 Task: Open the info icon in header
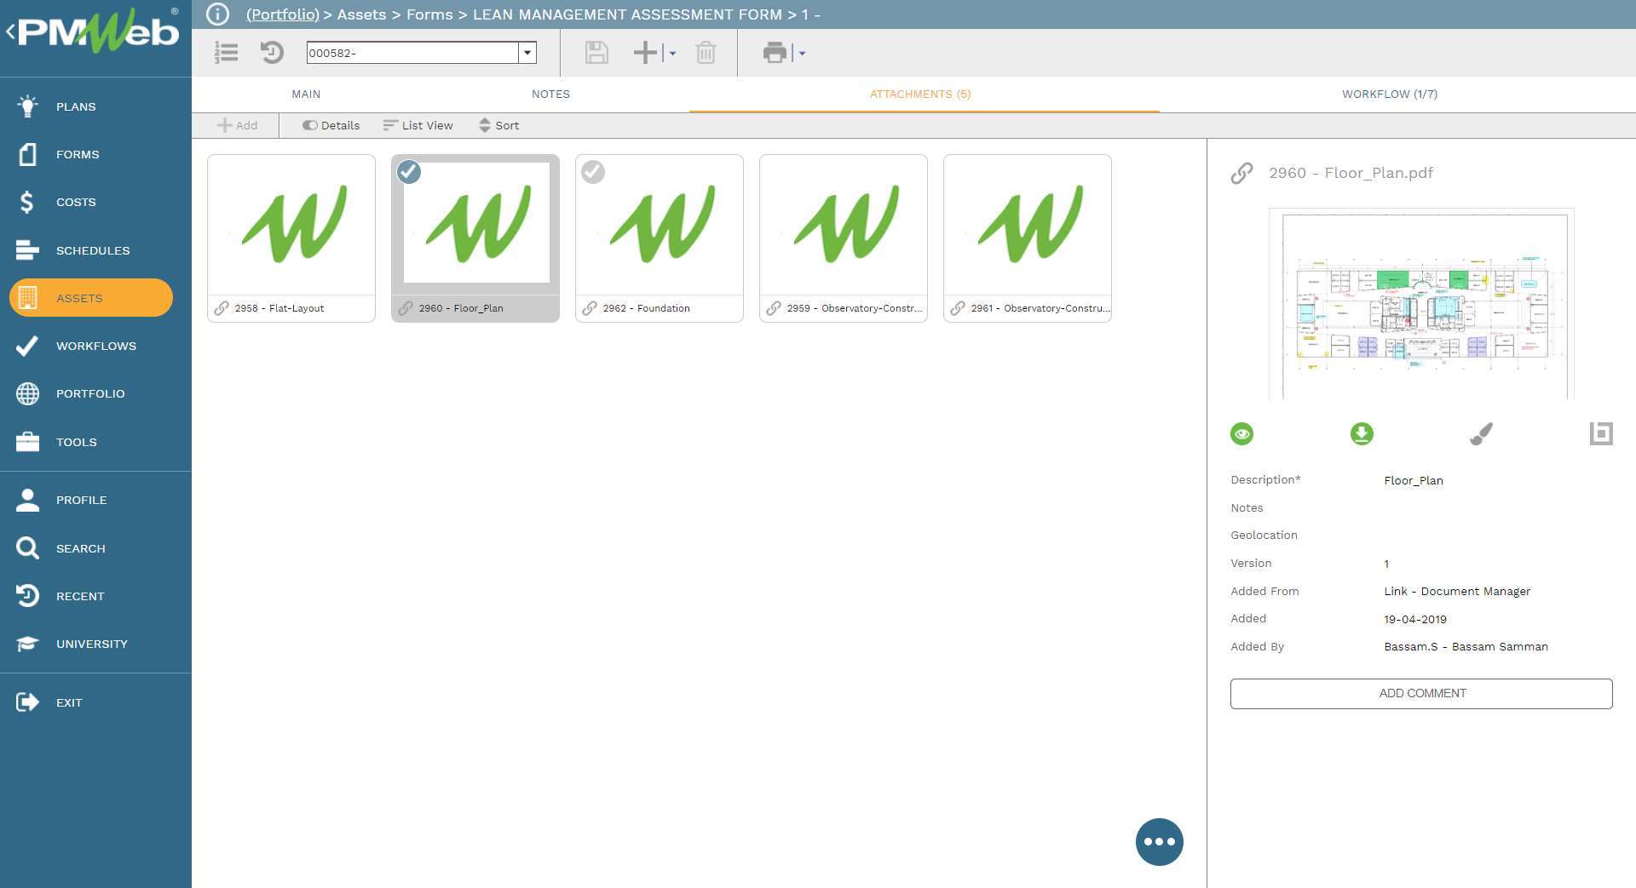[217, 14]
